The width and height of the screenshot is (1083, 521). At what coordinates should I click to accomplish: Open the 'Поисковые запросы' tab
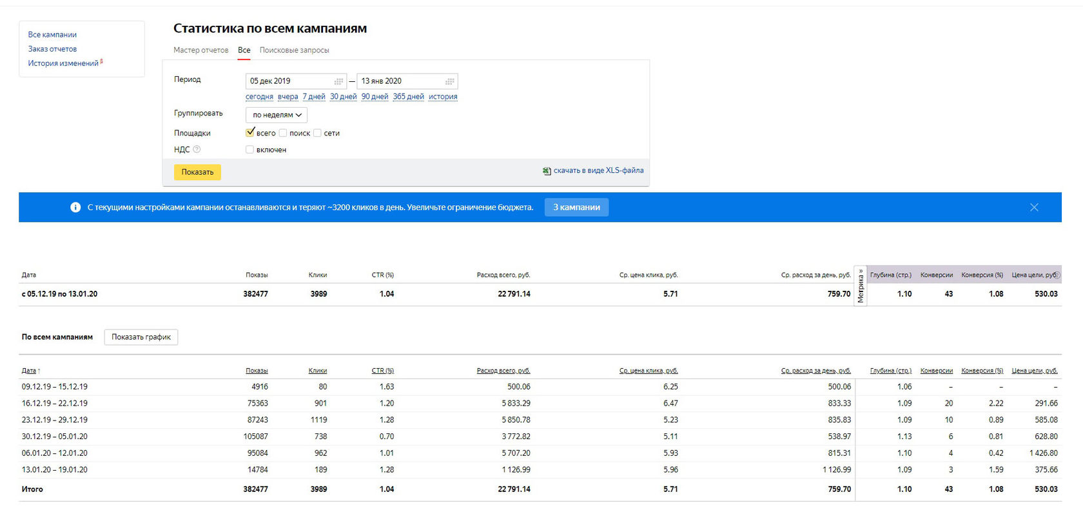tap(294, 50)
